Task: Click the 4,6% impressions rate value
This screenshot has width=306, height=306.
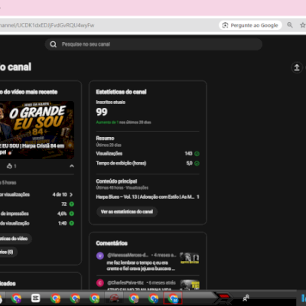Action: tap(62, 213)
